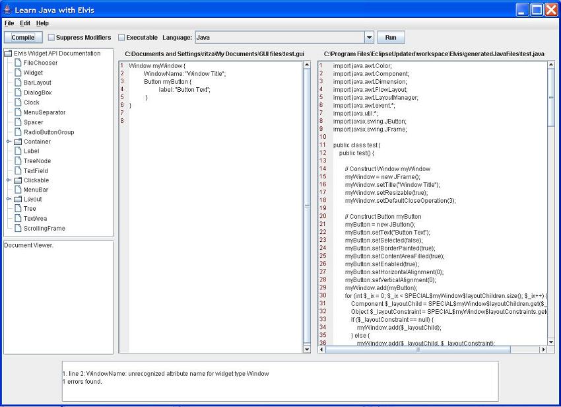Click the Clock widget icon
The width and height of the screenshot is (561, 407).
coord(18,102)
